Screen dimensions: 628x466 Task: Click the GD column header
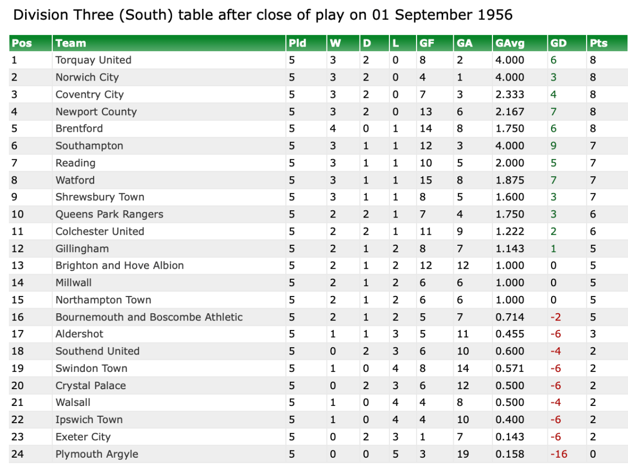558,43
